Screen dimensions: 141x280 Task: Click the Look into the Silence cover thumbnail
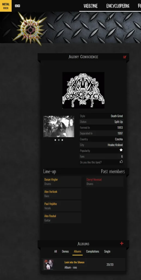(x=48, y=264)
